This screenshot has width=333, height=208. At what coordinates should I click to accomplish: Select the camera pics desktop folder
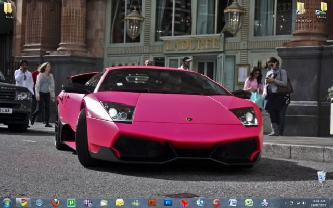301,9
